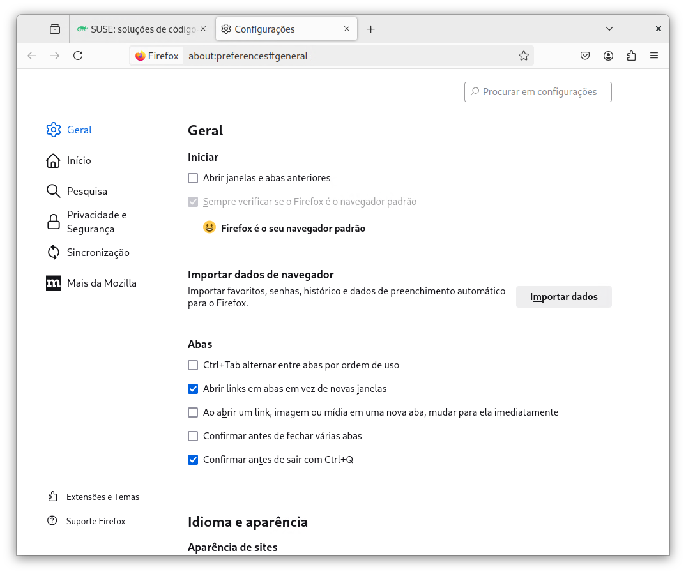This screenshot has height=574, width=686.
Task: Open the Extensions puzzle-piece icon
Action: tap(631, 56)
